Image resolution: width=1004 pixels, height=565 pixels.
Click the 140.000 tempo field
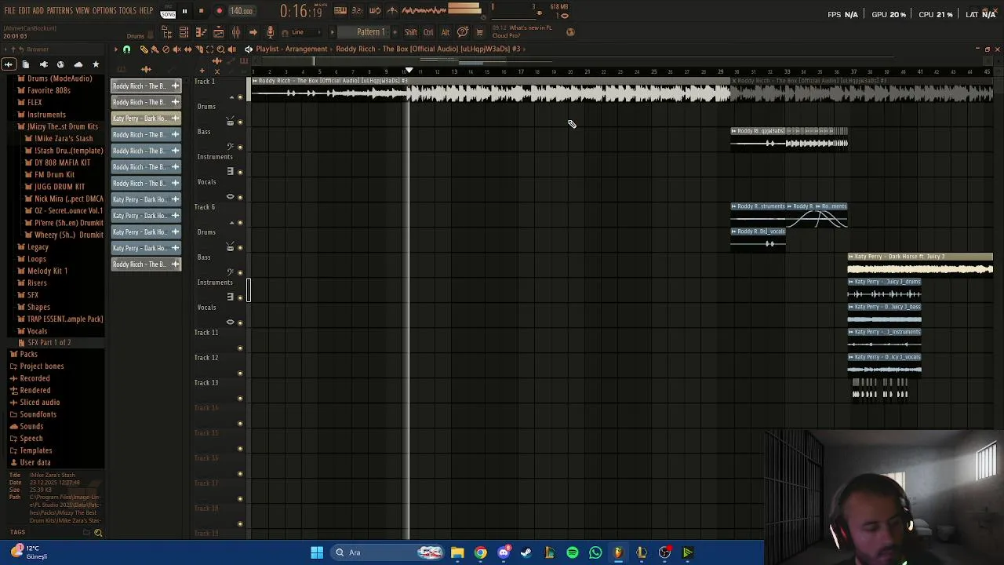point(242,11)
